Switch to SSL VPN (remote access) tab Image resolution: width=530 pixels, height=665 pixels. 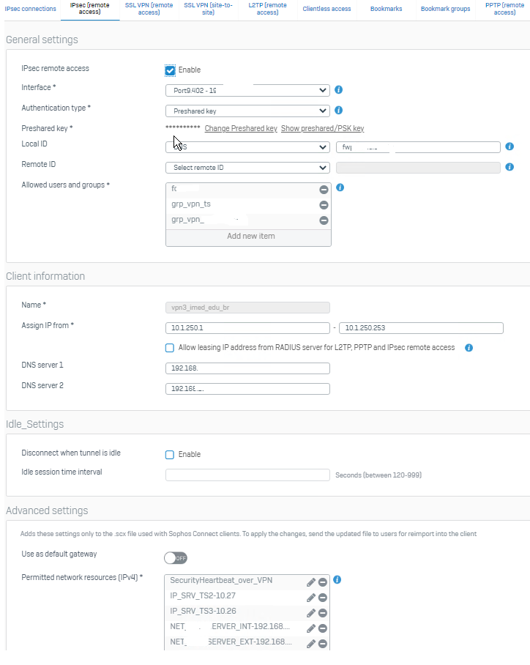coord(149,9)
